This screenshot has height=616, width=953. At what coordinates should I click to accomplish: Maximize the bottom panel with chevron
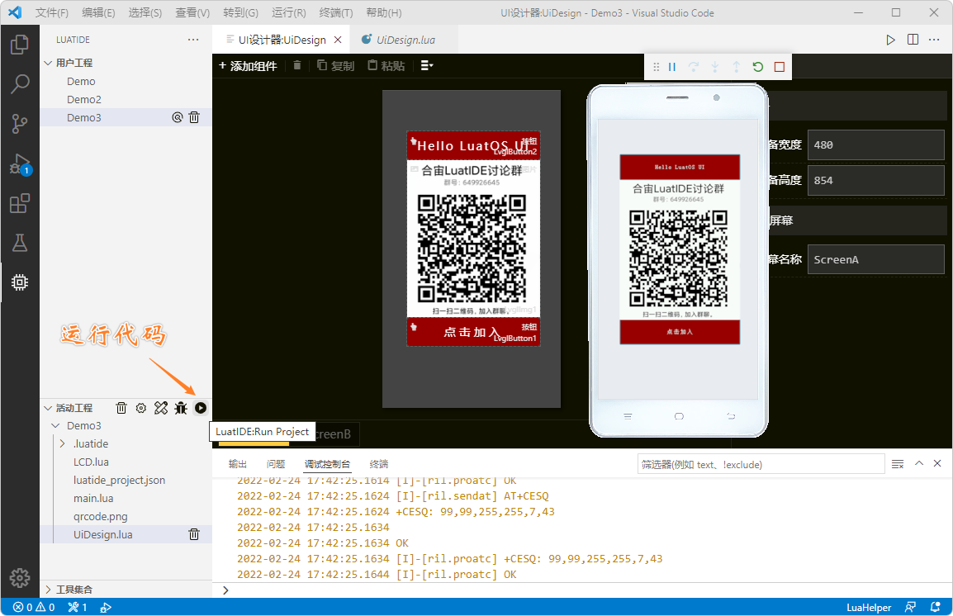[919, 463]
